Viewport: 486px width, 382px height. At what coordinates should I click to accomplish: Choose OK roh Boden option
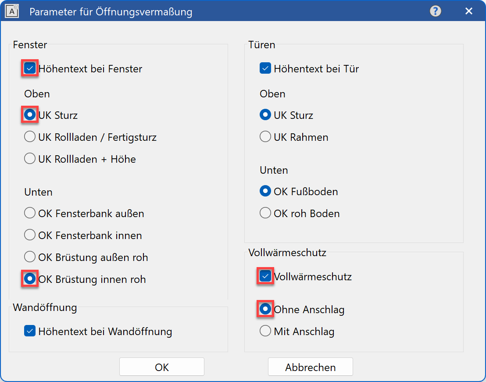(x=265, y=214)
